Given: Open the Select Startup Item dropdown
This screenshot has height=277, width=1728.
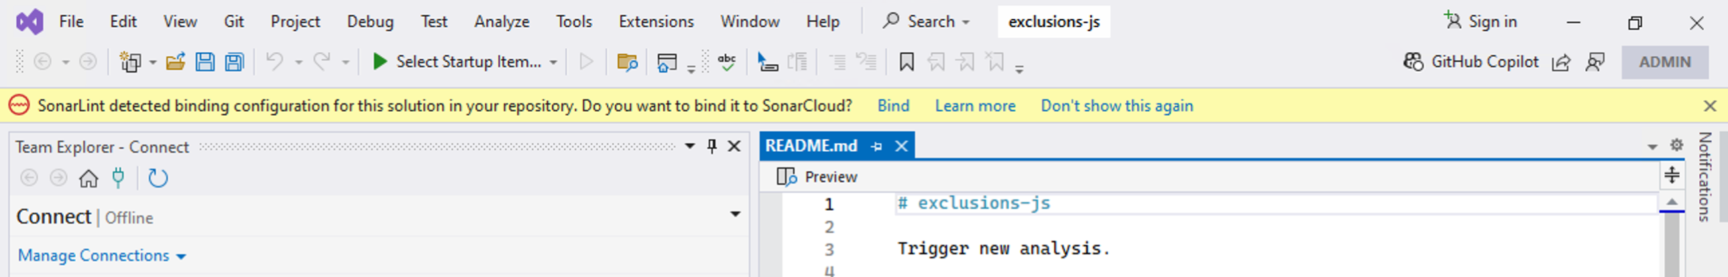Looking at the screenshot, I should (x=553, y=62).
